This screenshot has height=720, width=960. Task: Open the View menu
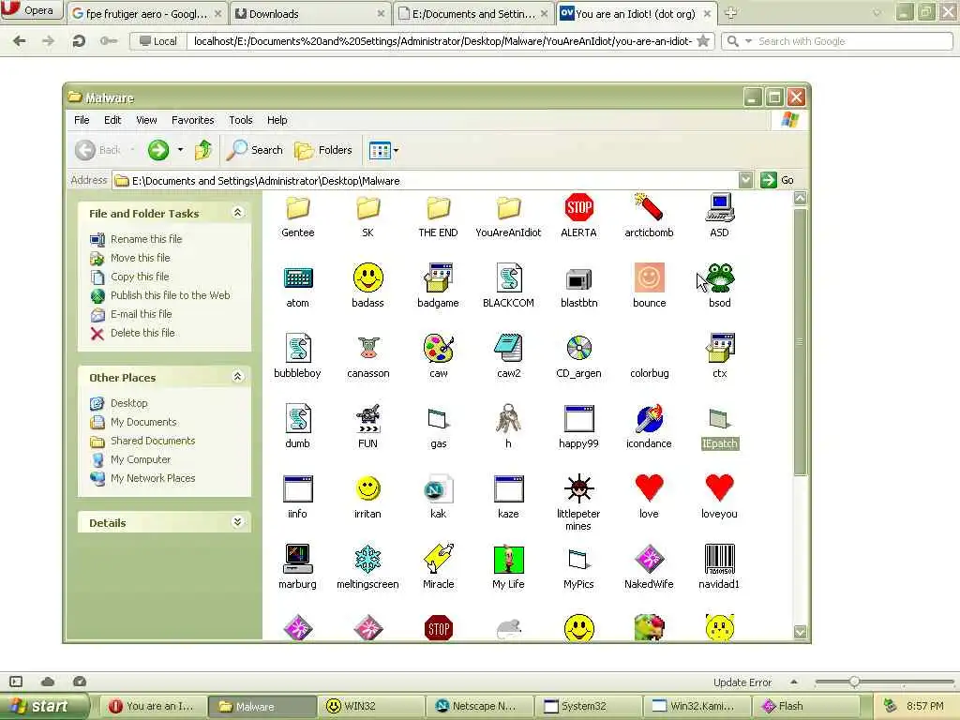point(146,120)
